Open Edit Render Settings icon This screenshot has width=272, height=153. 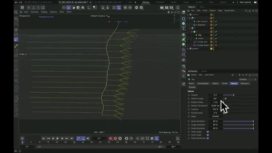(x=171, y=8)
